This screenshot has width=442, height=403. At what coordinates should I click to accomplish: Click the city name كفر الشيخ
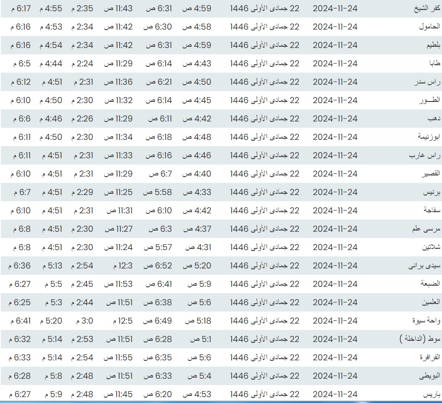[x=420, y=9]
